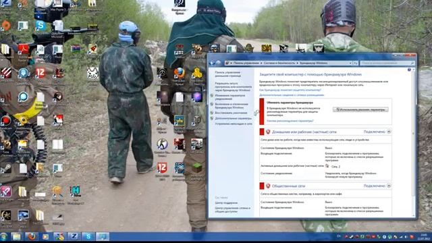Open teal 'H' desktop shortcut
The height and width of the screenshot is (243, 432).
click(75, 192)
